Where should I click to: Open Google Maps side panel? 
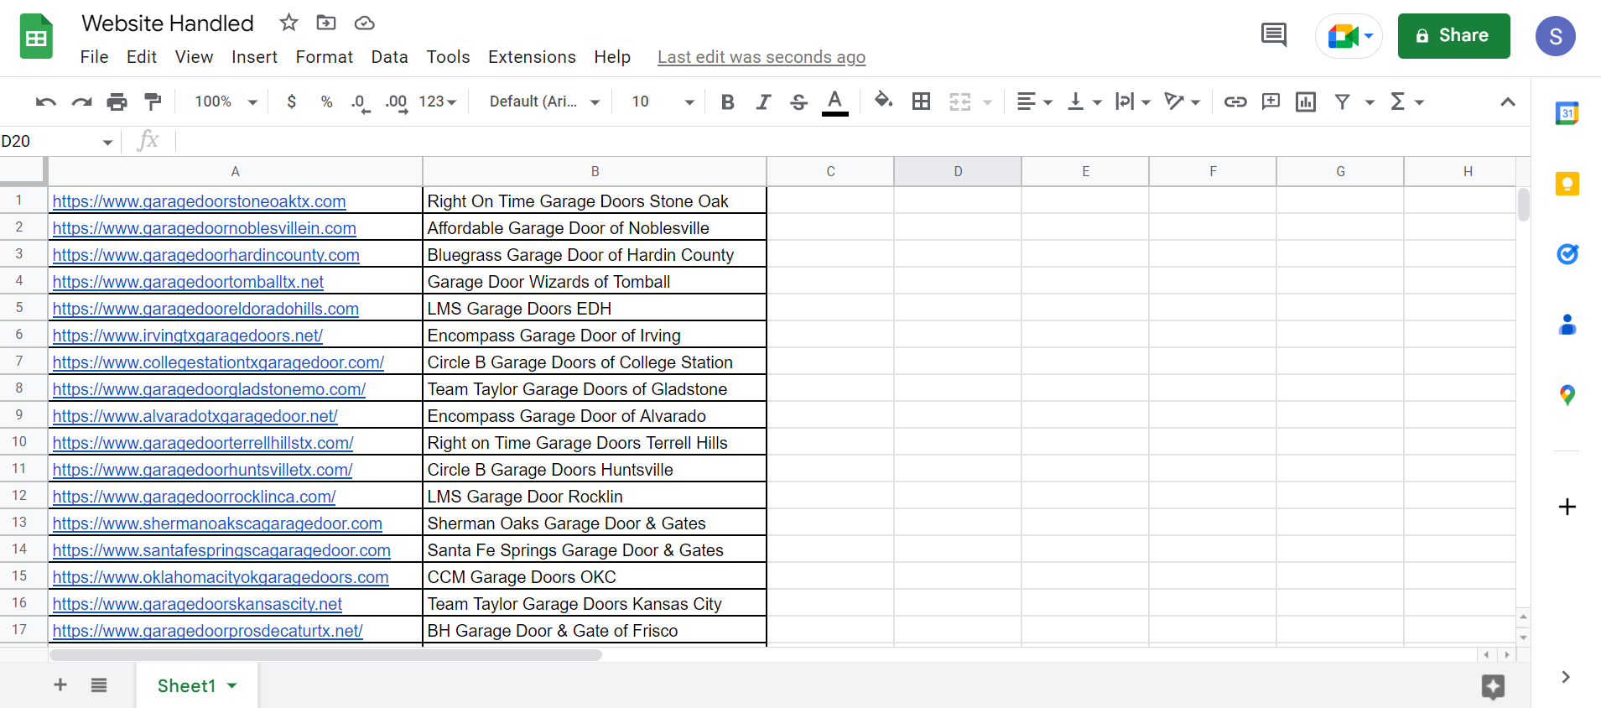point(1567,395)
